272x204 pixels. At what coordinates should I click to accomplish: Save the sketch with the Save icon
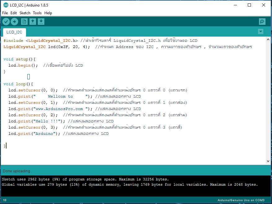[x=41, y=21]
